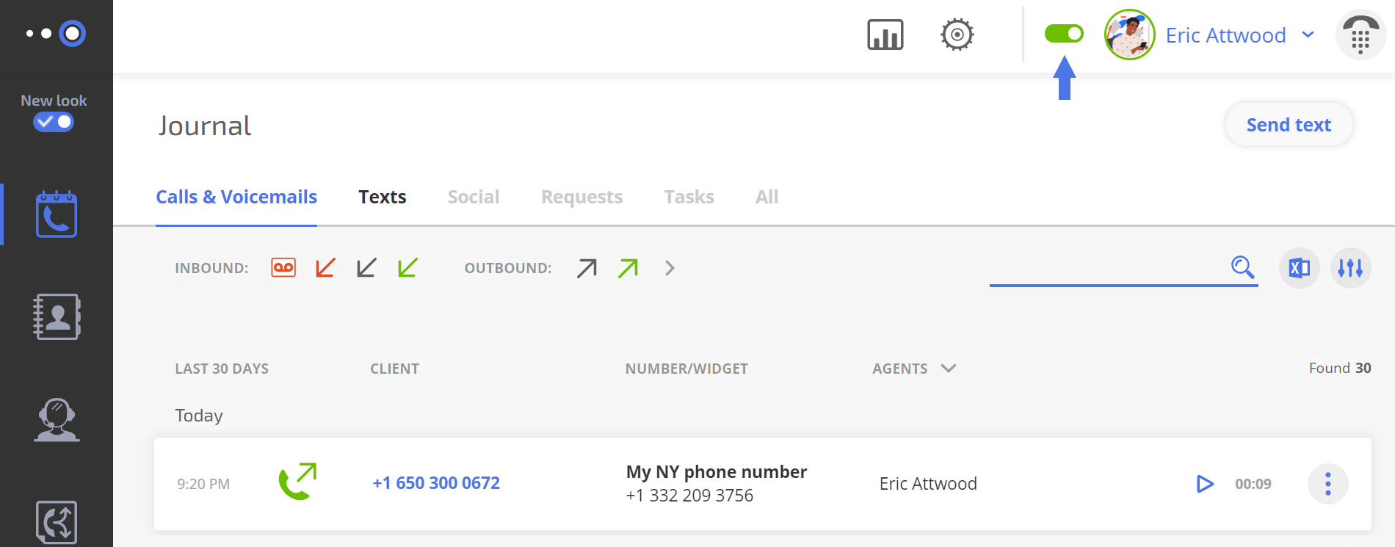Image resolution: width=1395 pixels, height=547 pixels.
Task: Open the statistics bar chart icon
Action: 885,35
